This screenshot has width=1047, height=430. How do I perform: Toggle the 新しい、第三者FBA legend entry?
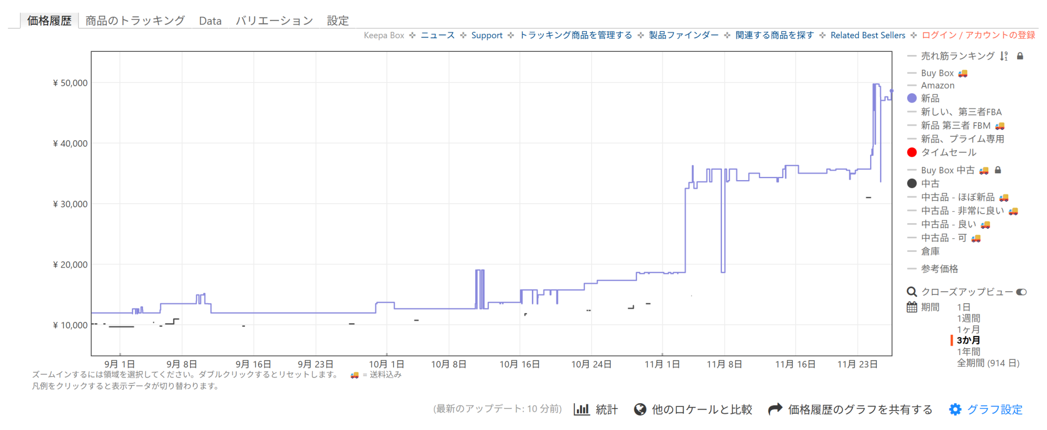[961, 112]
